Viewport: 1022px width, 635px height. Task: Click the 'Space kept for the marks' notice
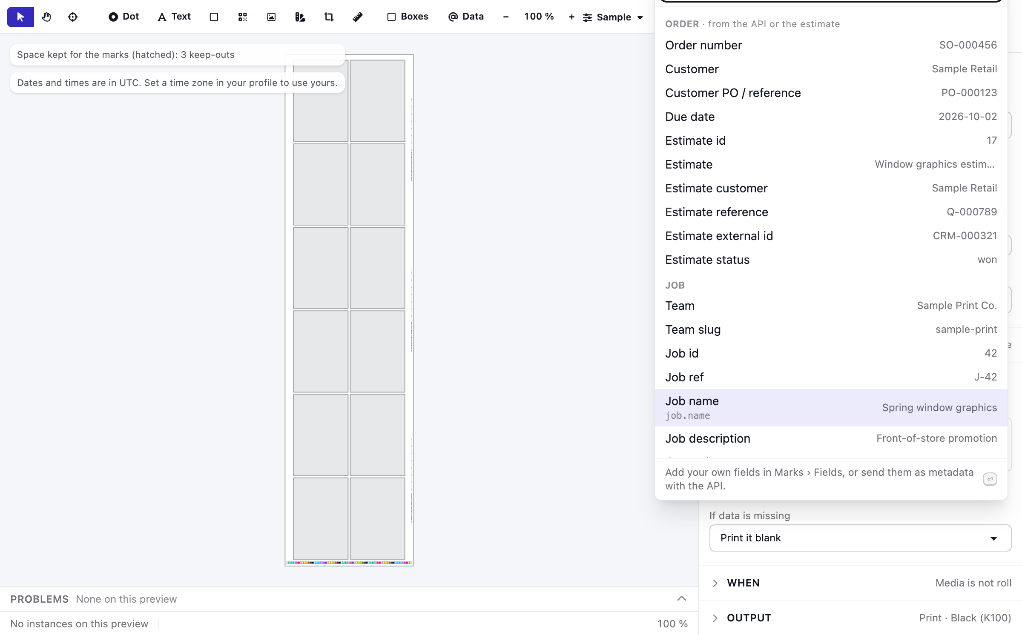click(x=177, y=55)
